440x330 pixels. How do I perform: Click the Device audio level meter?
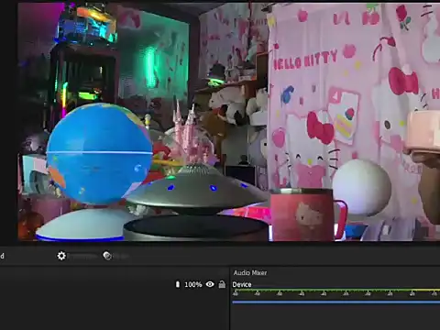pos(336,291)
